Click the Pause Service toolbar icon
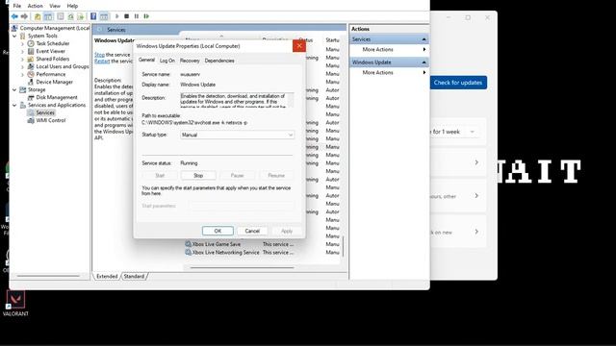 pos(137,16)
